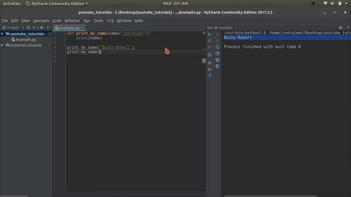This screenshot has height=197, width=351.
Task: Click the Print console output icon
Action: pos(217,60)
